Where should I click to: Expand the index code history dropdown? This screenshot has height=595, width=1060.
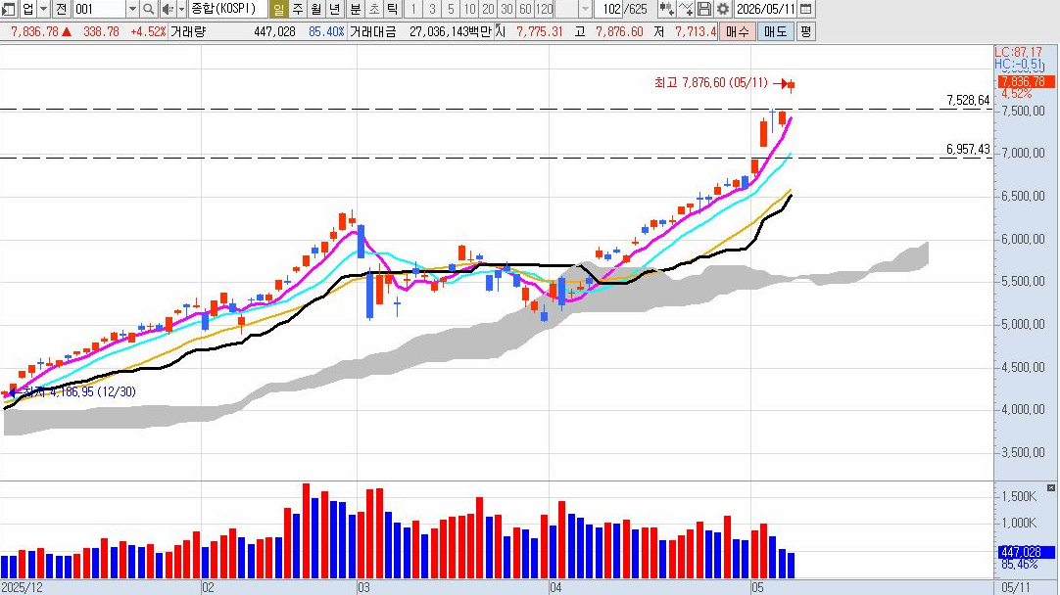[132, 9]
